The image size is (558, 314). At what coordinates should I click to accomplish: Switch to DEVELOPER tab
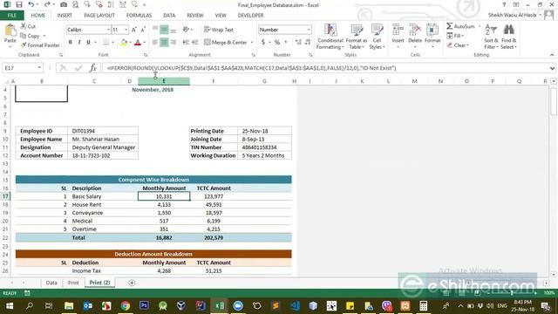pos(250,16)
